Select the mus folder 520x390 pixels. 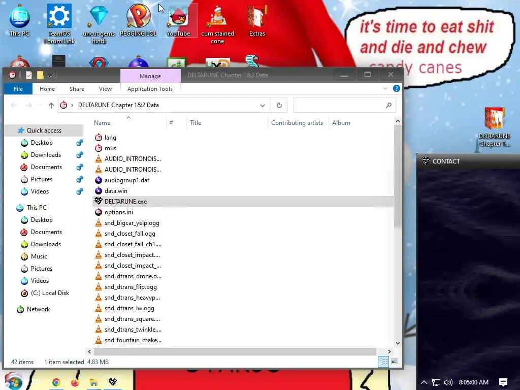click(110, 148)
